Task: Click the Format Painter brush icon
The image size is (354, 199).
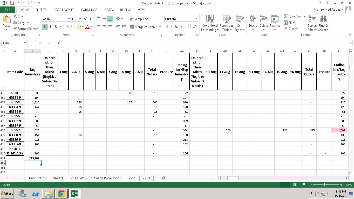Action: tap(15, 29)
